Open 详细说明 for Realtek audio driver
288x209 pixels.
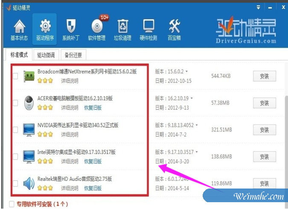70,188
